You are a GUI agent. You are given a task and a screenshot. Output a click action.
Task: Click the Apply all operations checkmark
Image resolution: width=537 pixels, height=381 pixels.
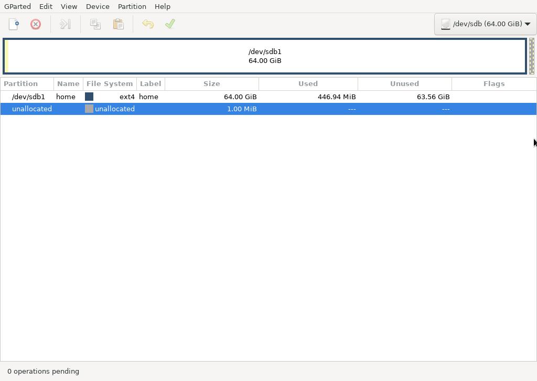pos(170,24)
